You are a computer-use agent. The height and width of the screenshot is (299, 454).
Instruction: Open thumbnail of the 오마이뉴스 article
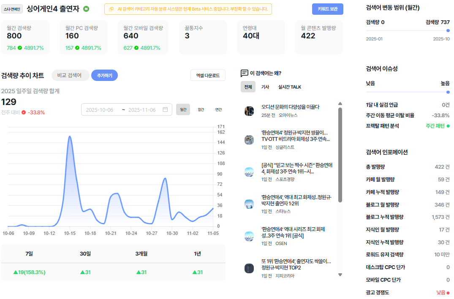(x=249, y=111)
